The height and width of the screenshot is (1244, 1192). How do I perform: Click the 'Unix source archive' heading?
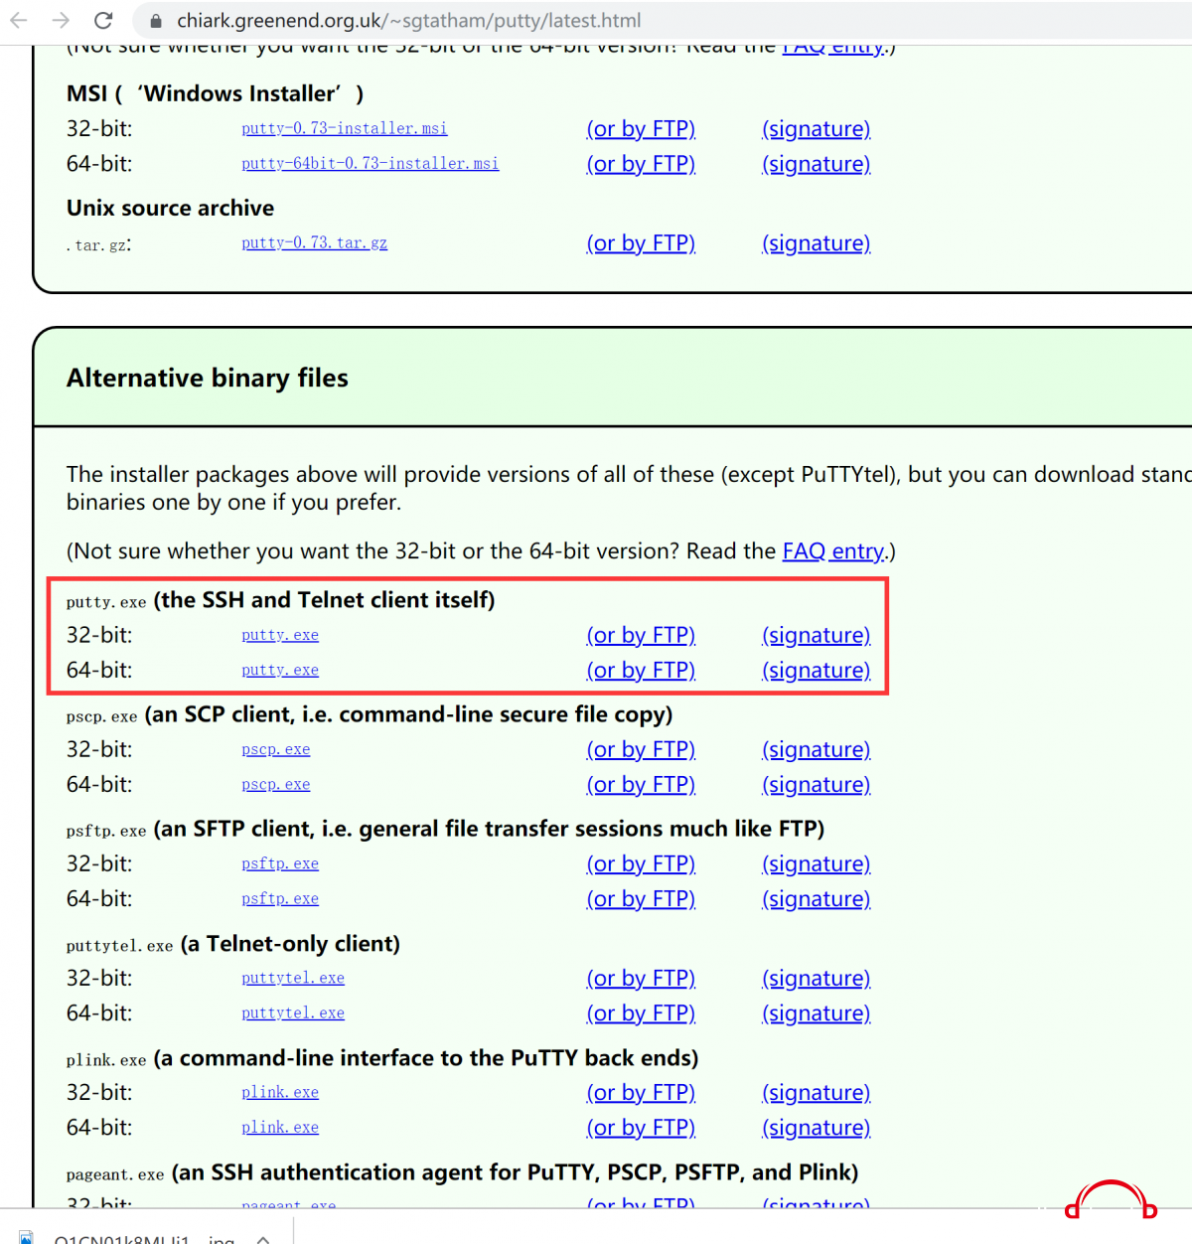pyautogui.click(x=170, y=208)
